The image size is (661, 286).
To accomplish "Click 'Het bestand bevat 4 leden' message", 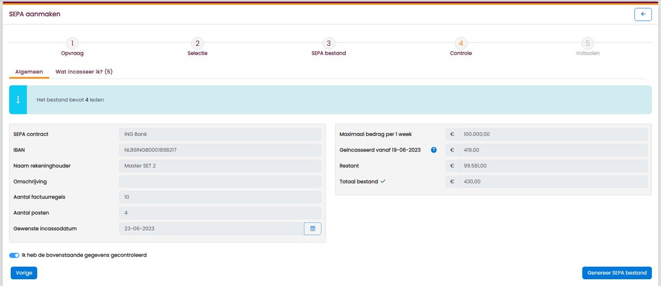I will (71, 100).
